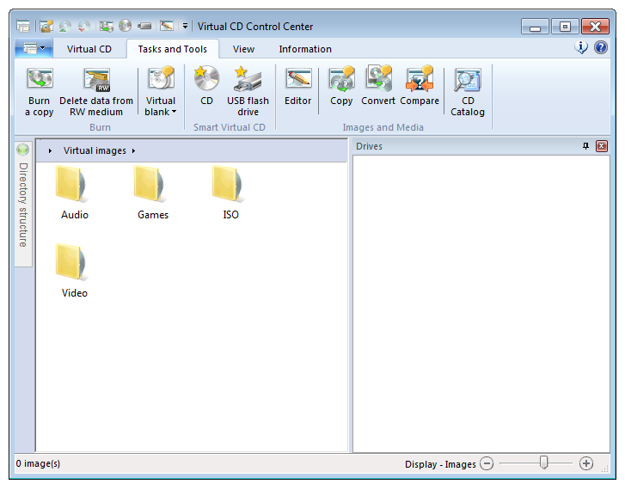Select the Tasks and Tools tab
625x490 pixels.
coord(173,49)
